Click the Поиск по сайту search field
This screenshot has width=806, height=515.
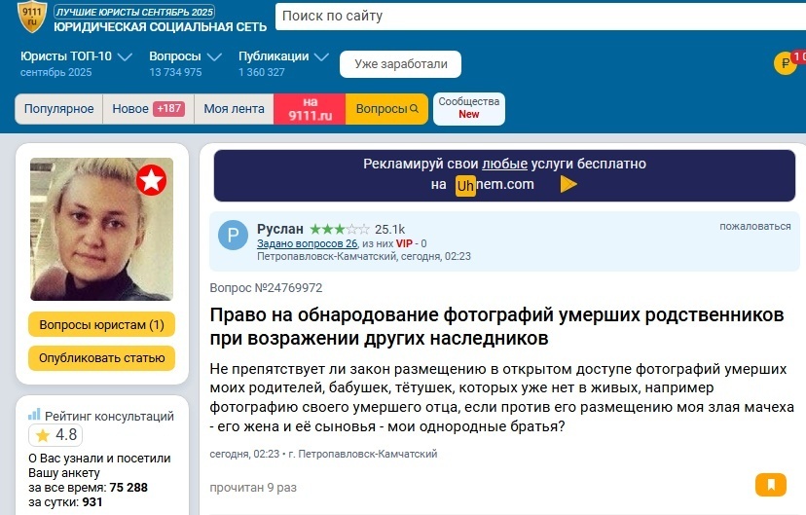[x=535, y=17]
